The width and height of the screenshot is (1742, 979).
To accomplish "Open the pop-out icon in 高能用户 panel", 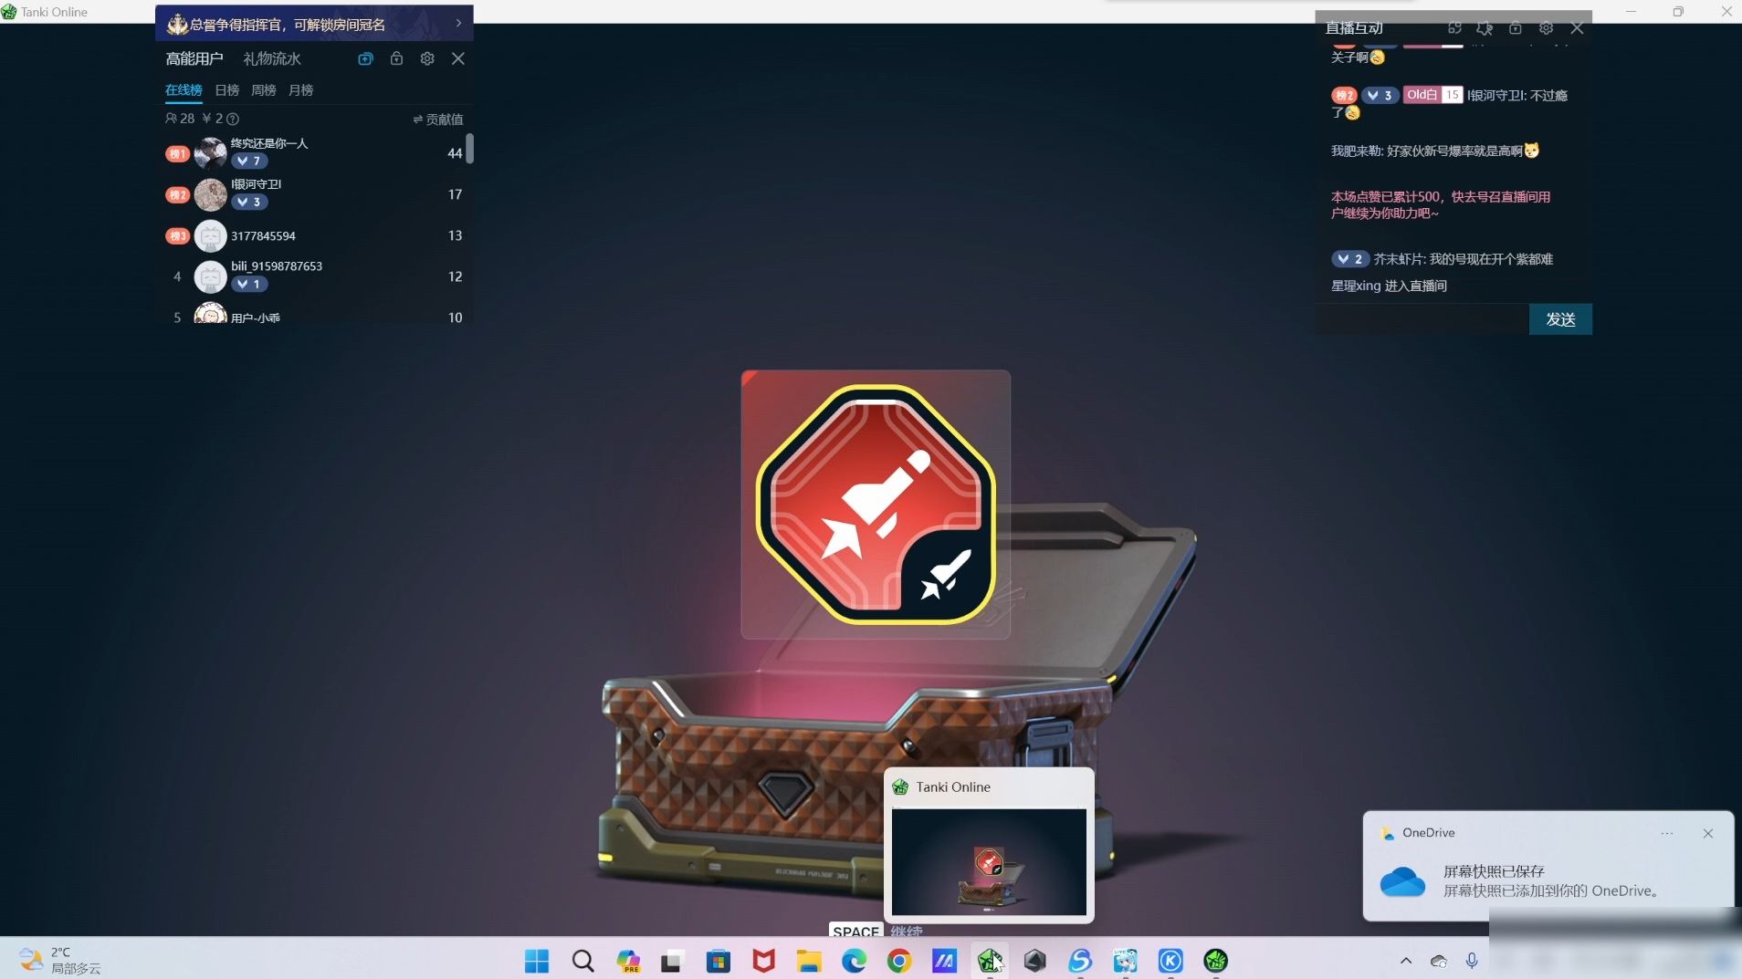I will (365, 58).
